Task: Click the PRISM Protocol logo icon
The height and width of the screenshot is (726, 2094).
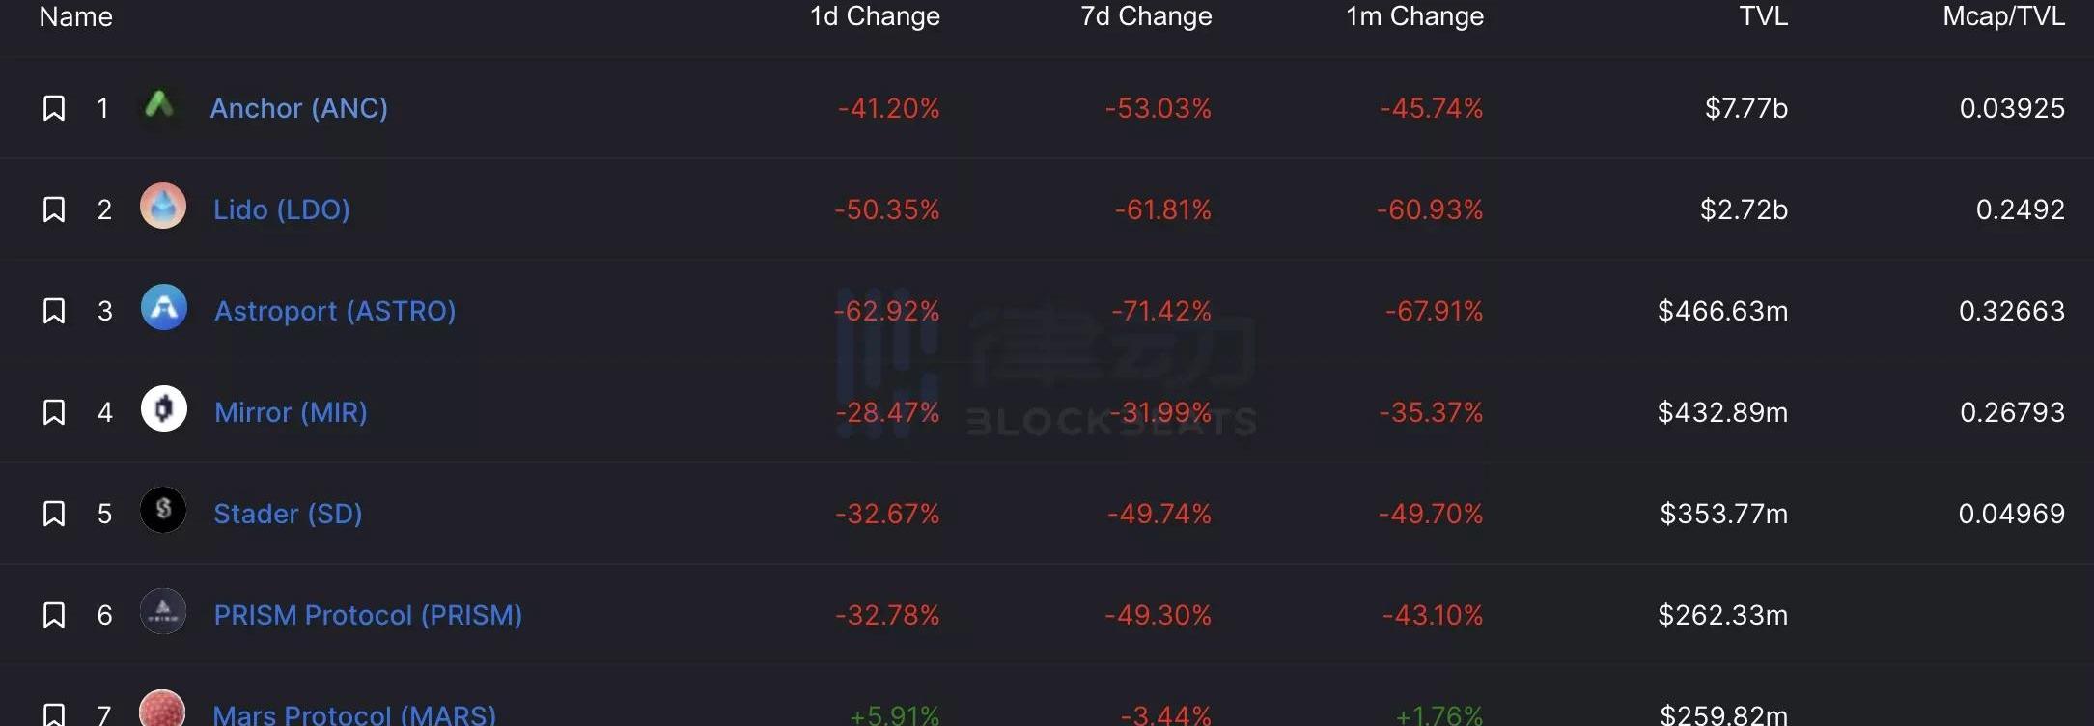Action: pos(163,612)
